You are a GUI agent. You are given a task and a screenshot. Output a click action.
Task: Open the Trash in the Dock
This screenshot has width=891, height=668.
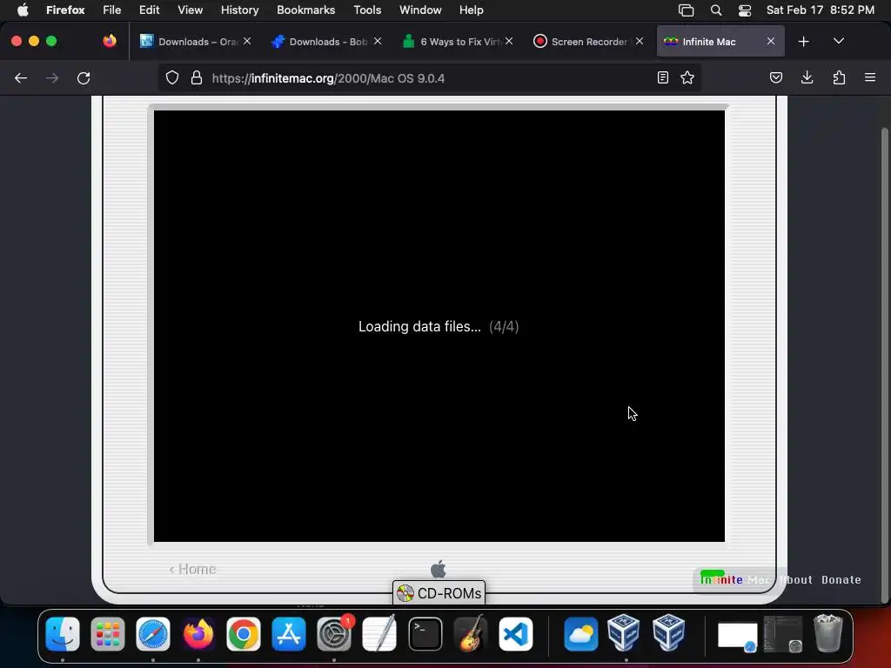coord(828,634)
